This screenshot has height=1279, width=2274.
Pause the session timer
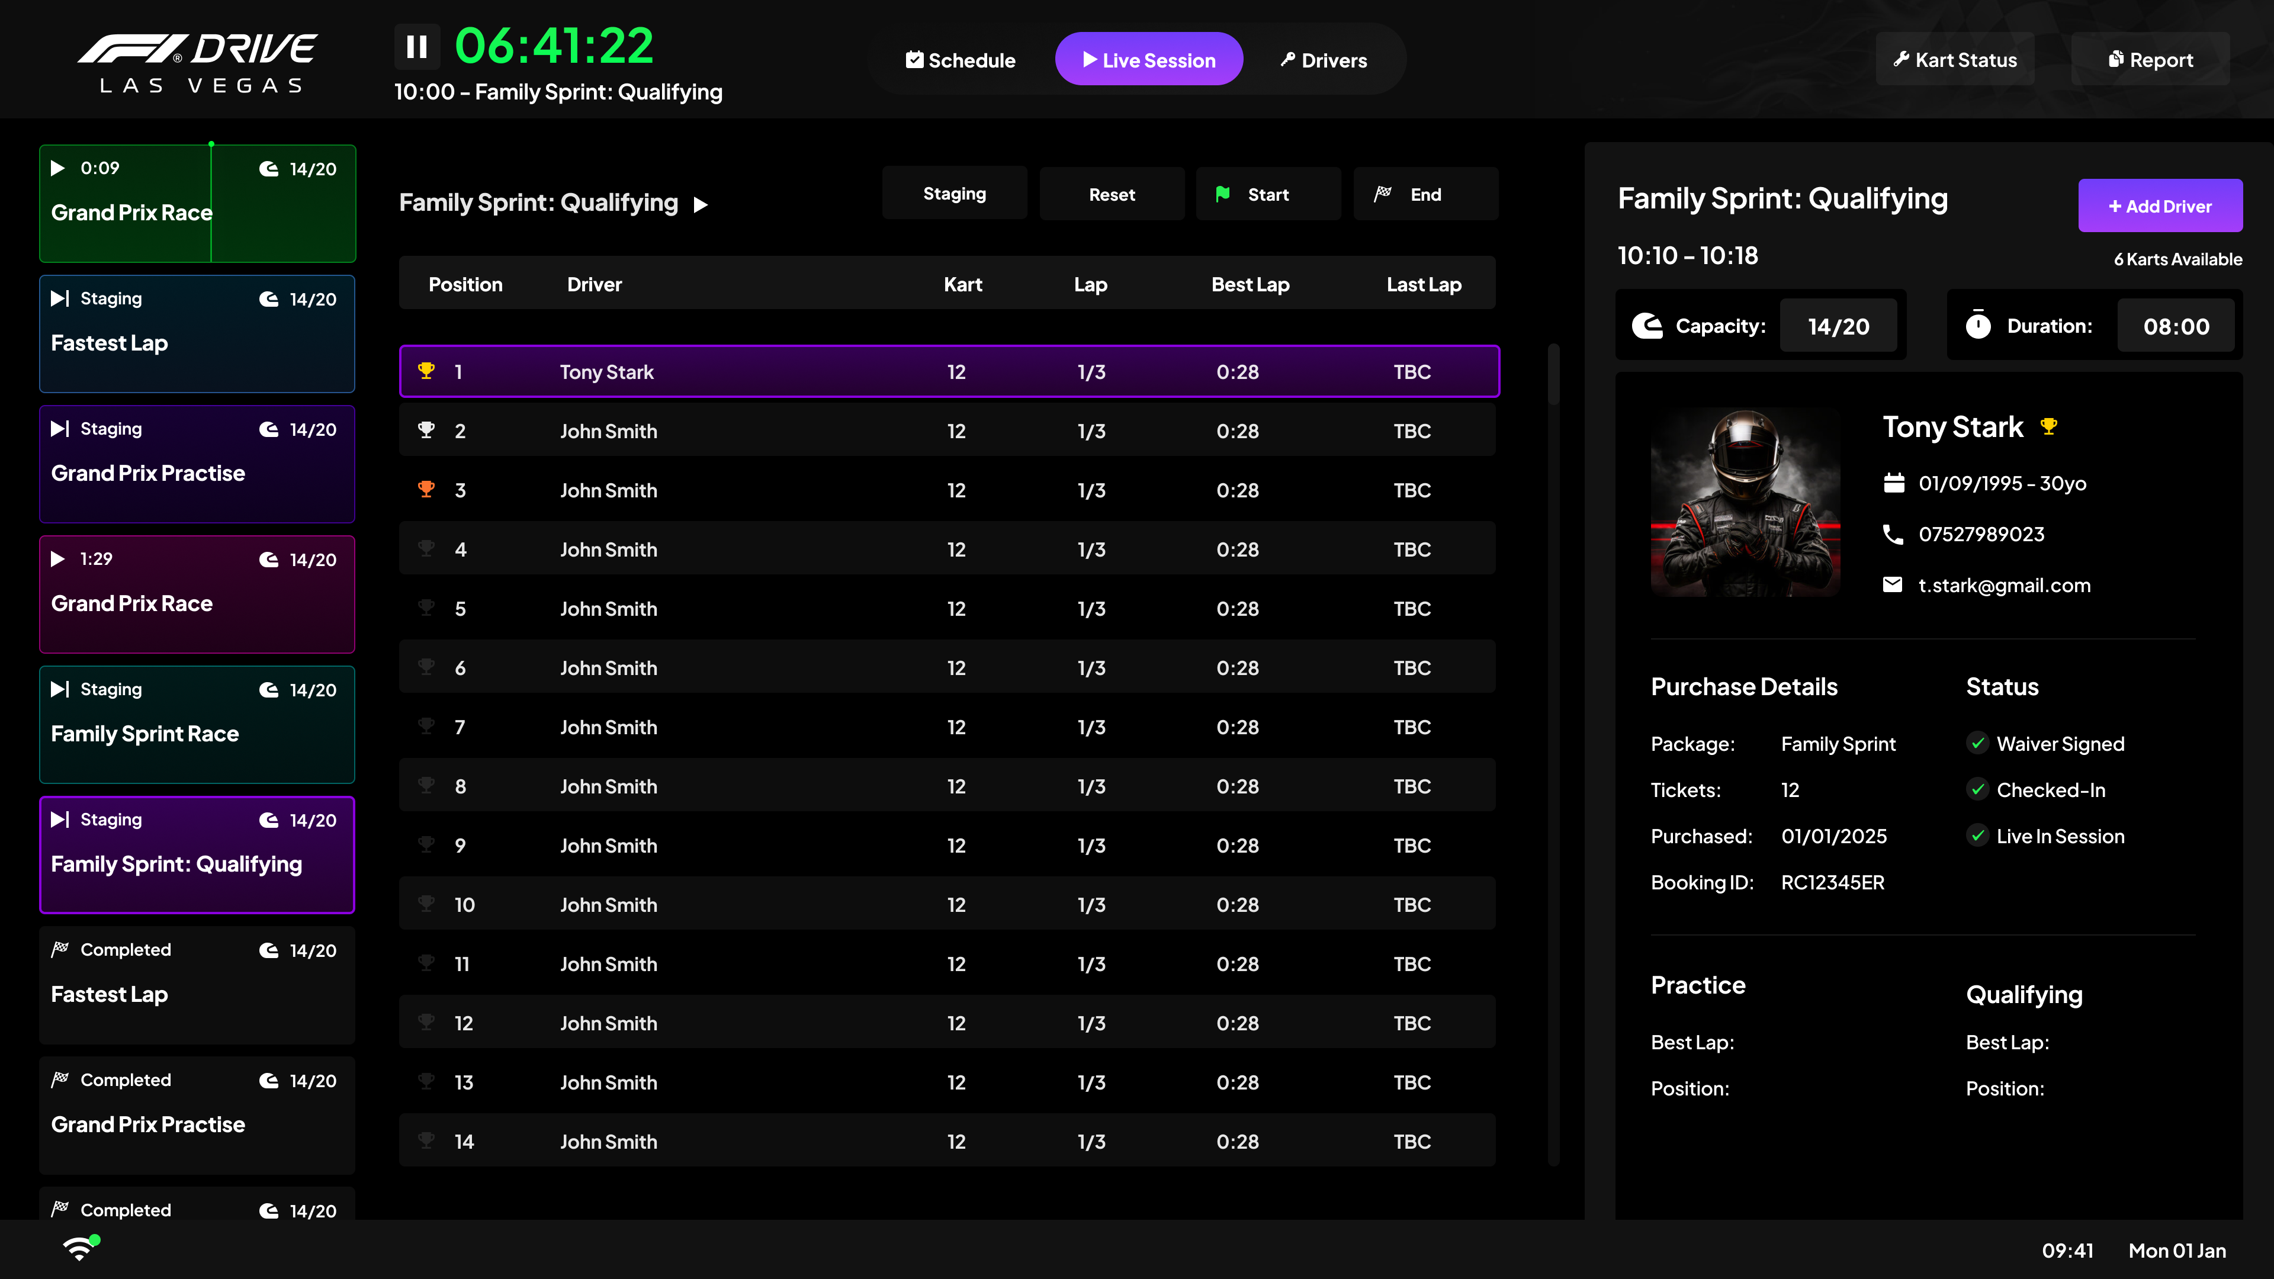[417, 47]
